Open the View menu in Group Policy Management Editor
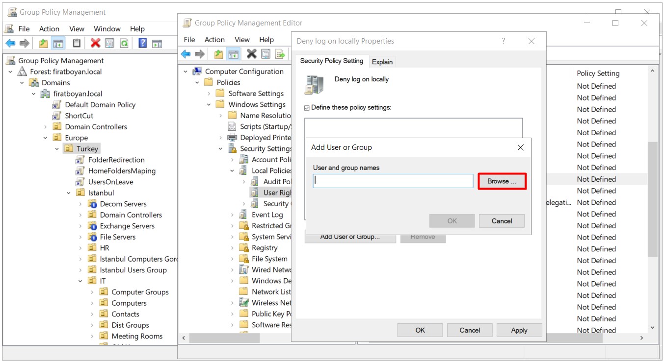The width and height of the screenshot is (664, 363). point(242,40)
